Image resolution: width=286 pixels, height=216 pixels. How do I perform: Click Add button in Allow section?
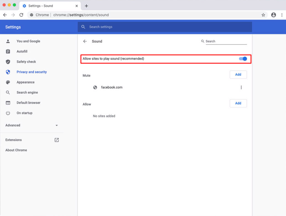point(238,103)
